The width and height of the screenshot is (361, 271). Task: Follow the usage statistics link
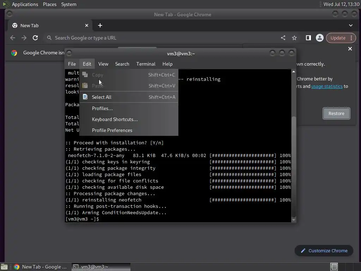327,86
